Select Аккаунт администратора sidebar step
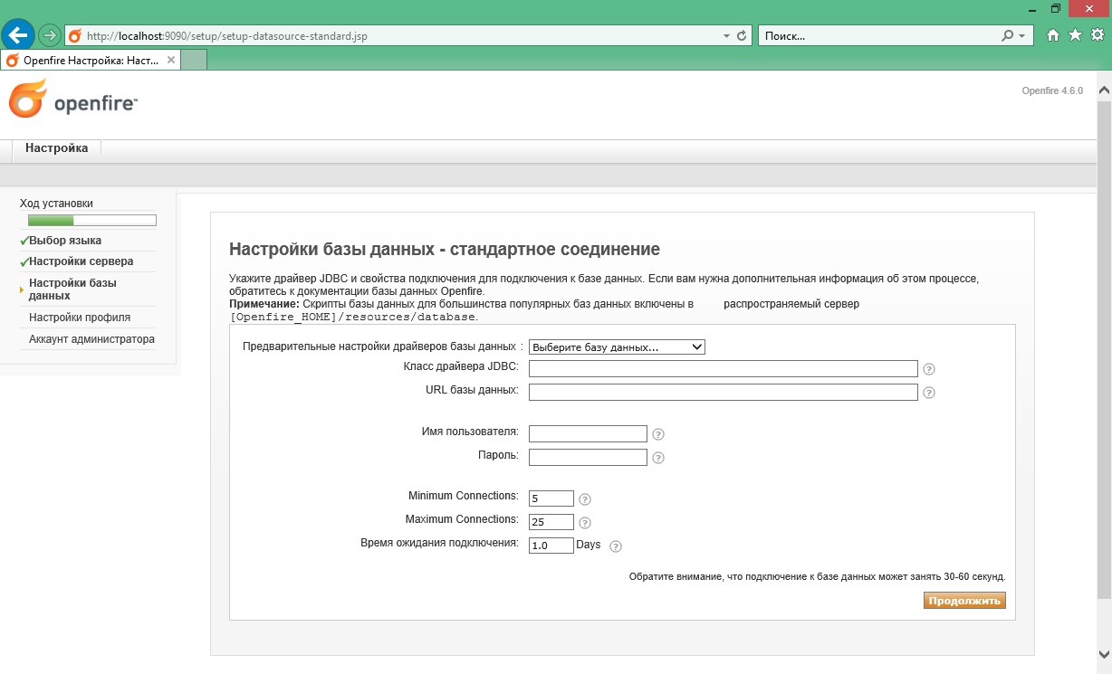Screen dimensions: 1112x674 tap(91, 339)
